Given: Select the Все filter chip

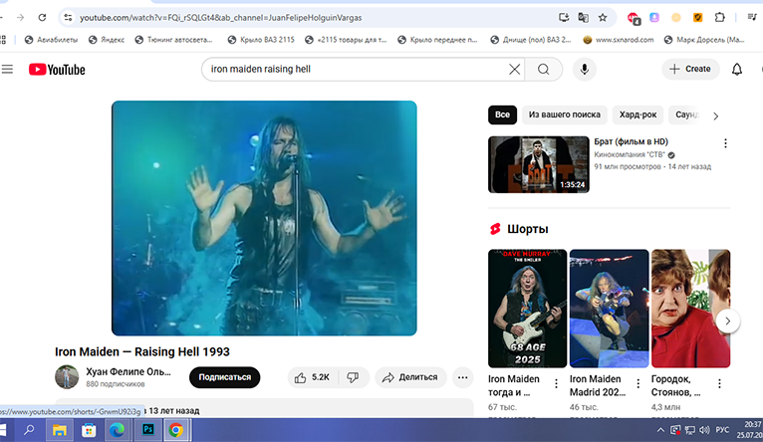Looking at the screenshot, I should coord(502,114).
